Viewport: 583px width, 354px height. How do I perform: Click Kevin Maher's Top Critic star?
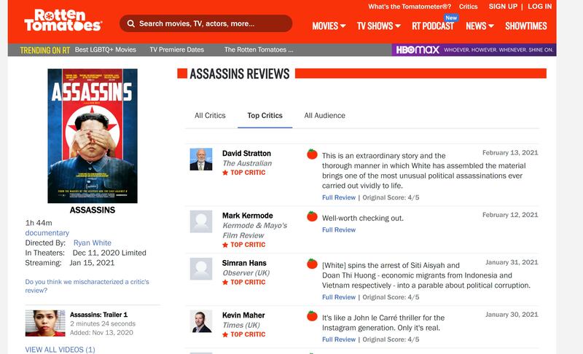coord(225,334)
